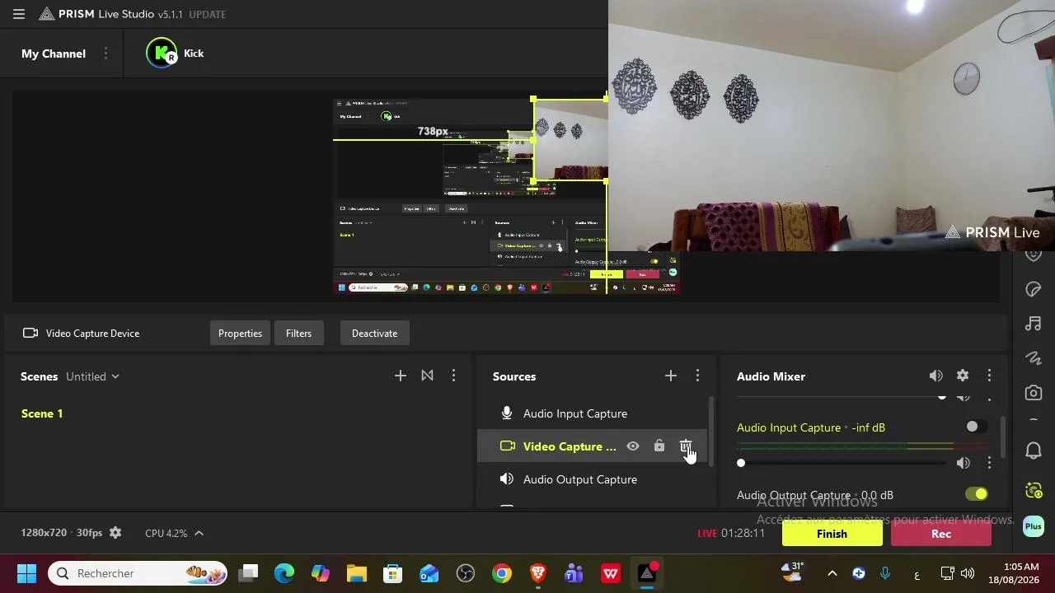Select the Audio Input Capture source
Viewport: 1055px width, 593px height.
592,413
